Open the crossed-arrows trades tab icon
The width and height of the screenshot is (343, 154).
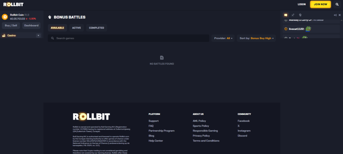tap(293, 15)
